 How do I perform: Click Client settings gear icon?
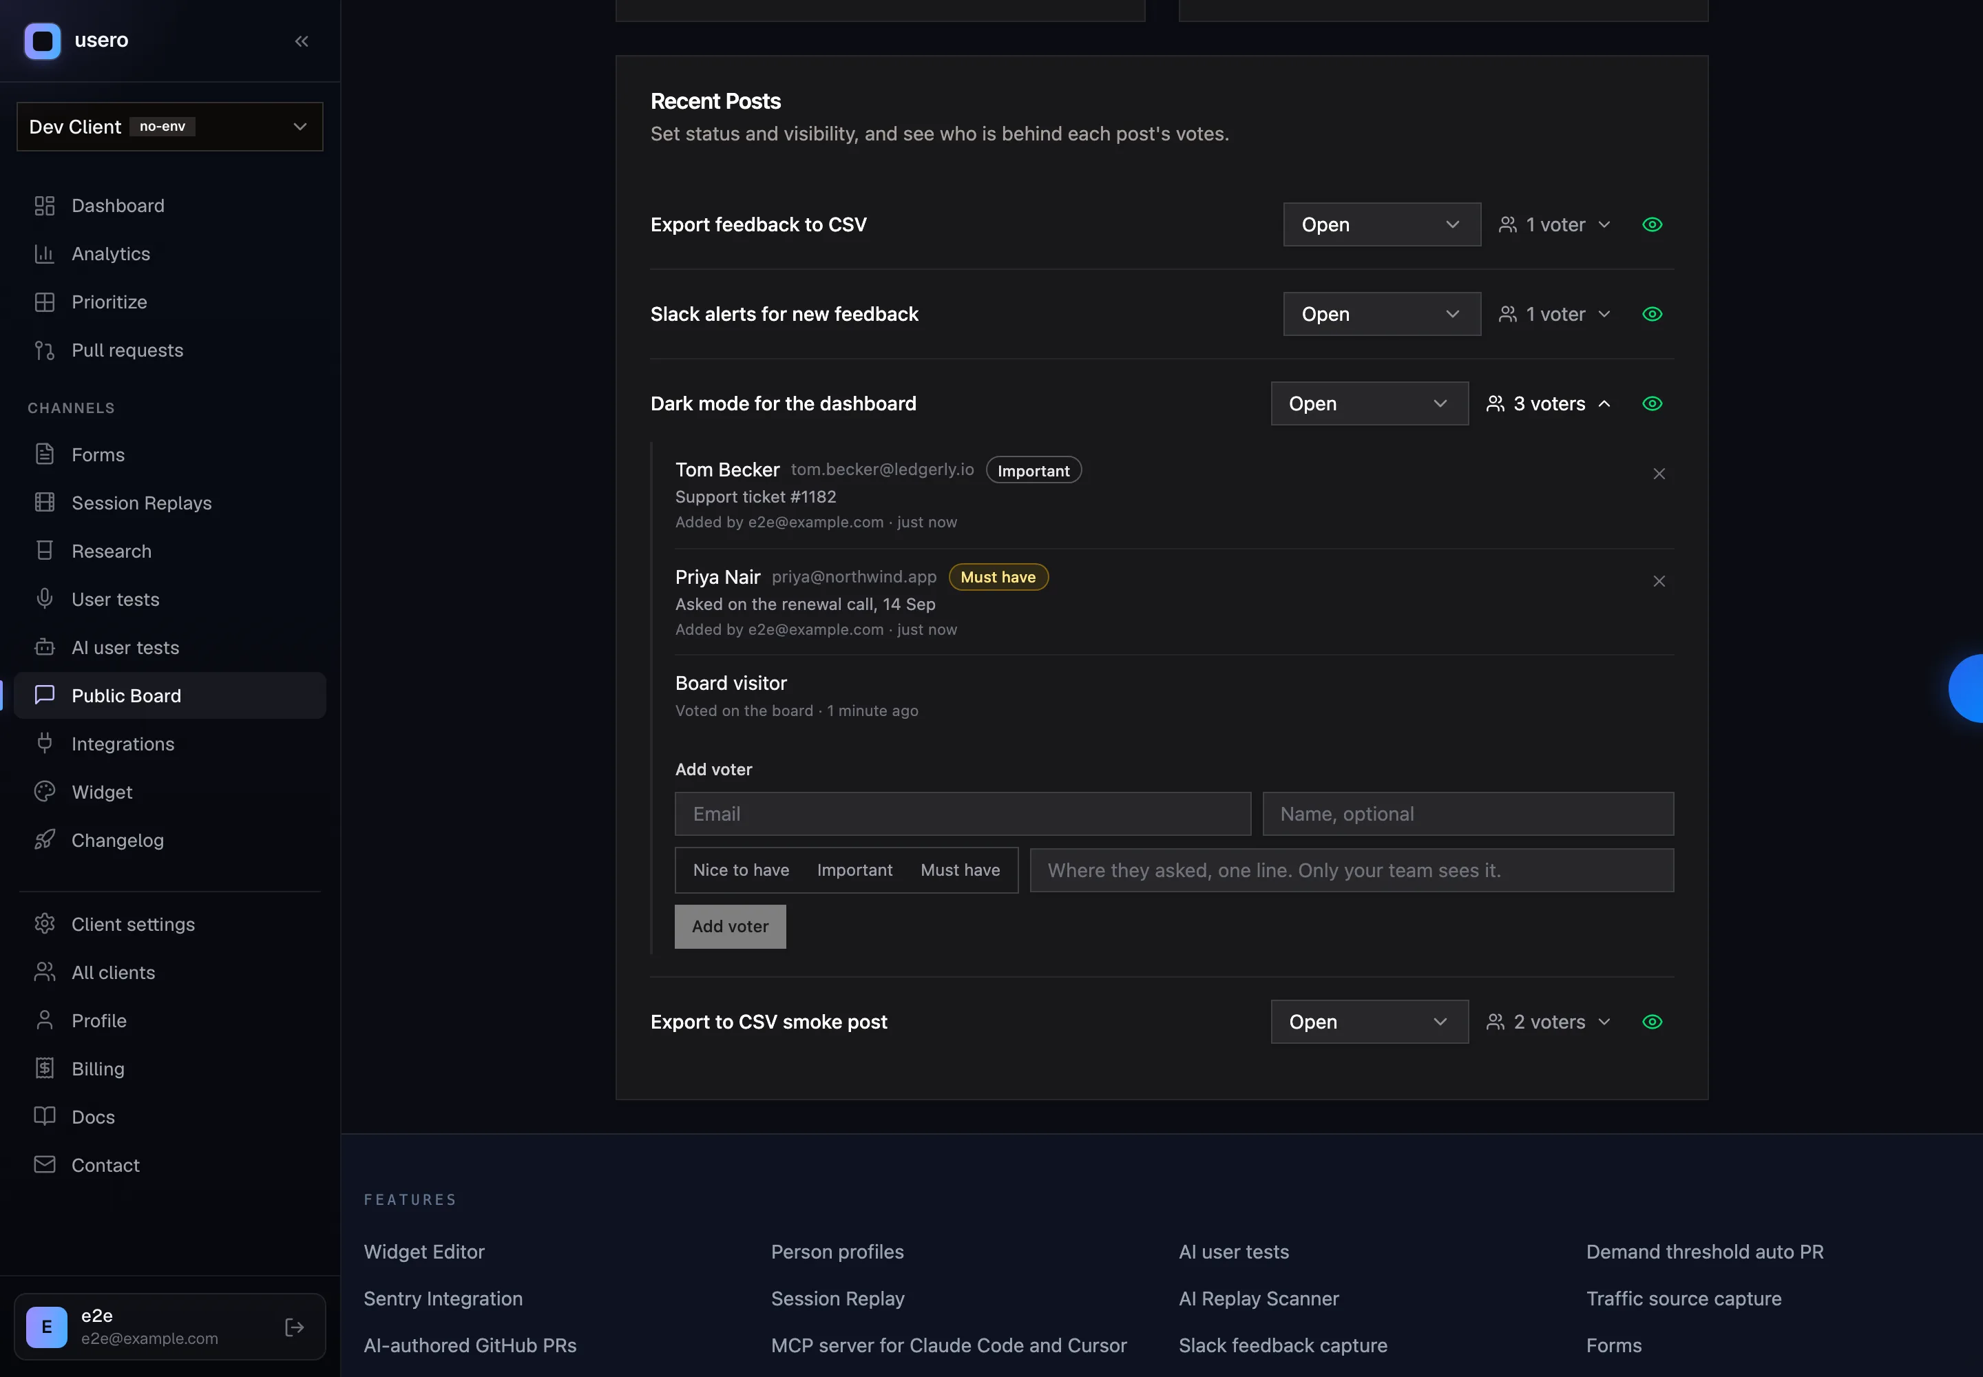pyautogui.click(x=45, y=924)
